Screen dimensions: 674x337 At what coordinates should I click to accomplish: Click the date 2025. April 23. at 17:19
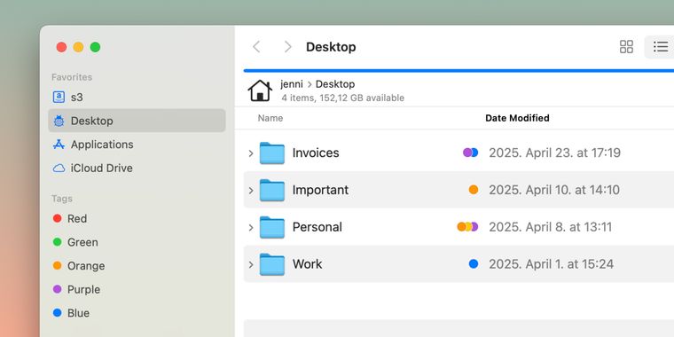(x=554, y=153)
